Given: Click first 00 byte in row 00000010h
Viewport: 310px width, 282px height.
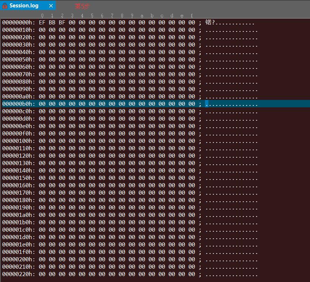Looking at the screenshot, I should pos(42,30).
